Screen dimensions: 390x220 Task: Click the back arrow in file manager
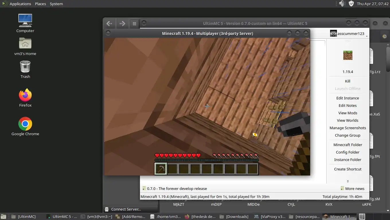point(109,23)
